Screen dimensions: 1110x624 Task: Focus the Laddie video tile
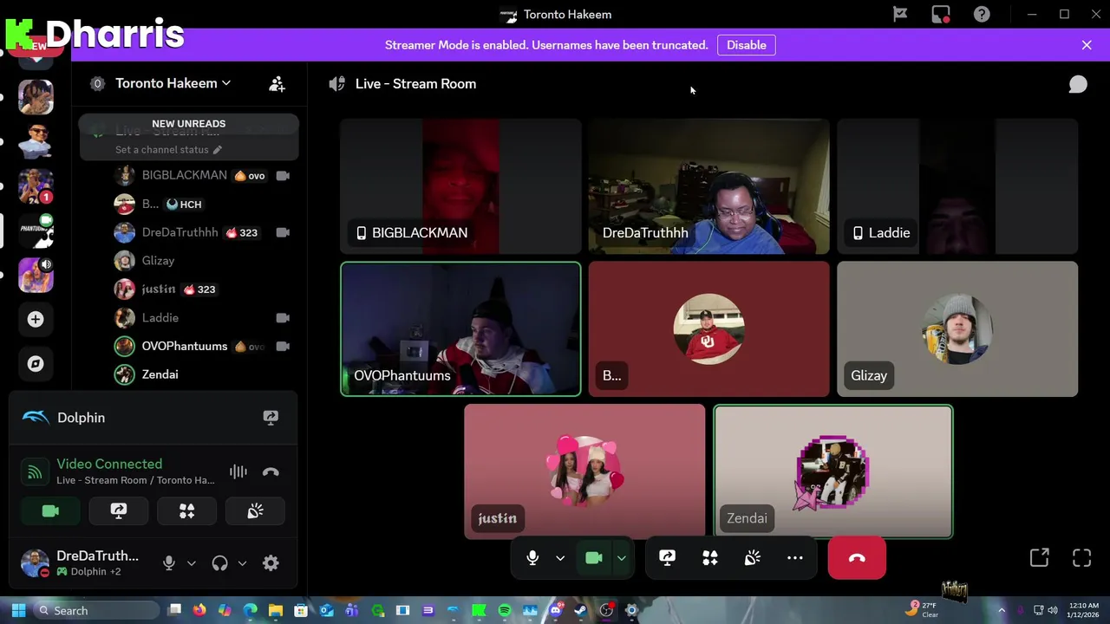957,186
